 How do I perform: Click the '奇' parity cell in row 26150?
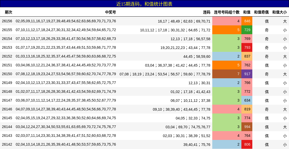pyautogui.click(x=267, y=74)
